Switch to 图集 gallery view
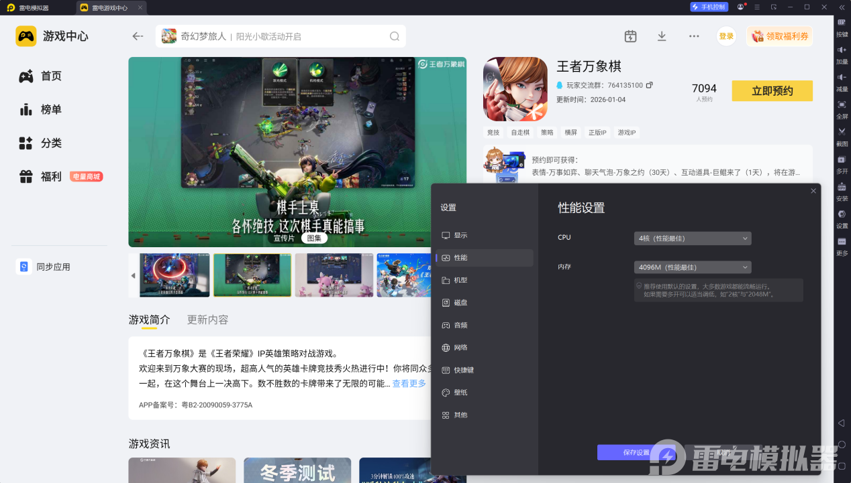The image size is (851, 483). pos(314,238)
